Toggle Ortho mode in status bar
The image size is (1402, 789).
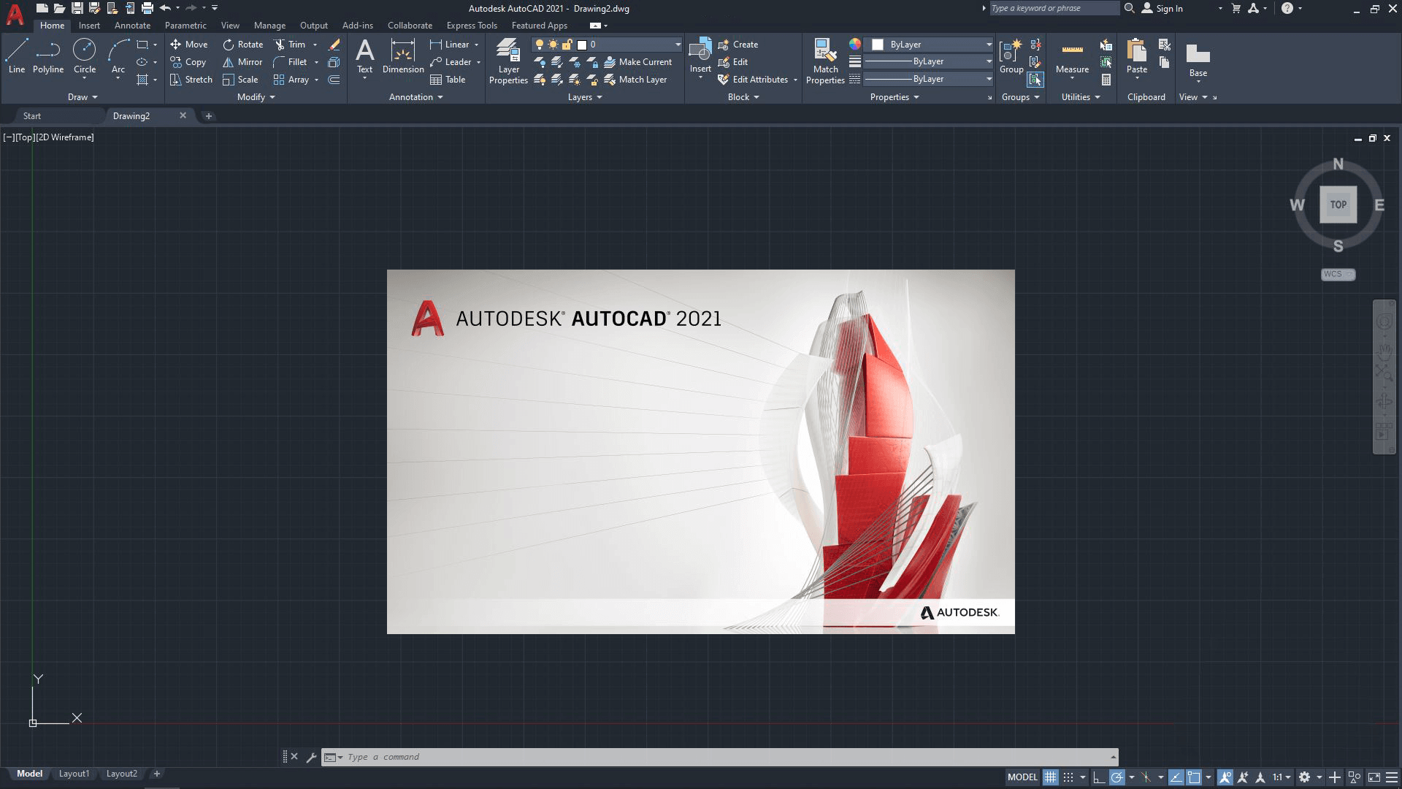(x=1098, y=777)
